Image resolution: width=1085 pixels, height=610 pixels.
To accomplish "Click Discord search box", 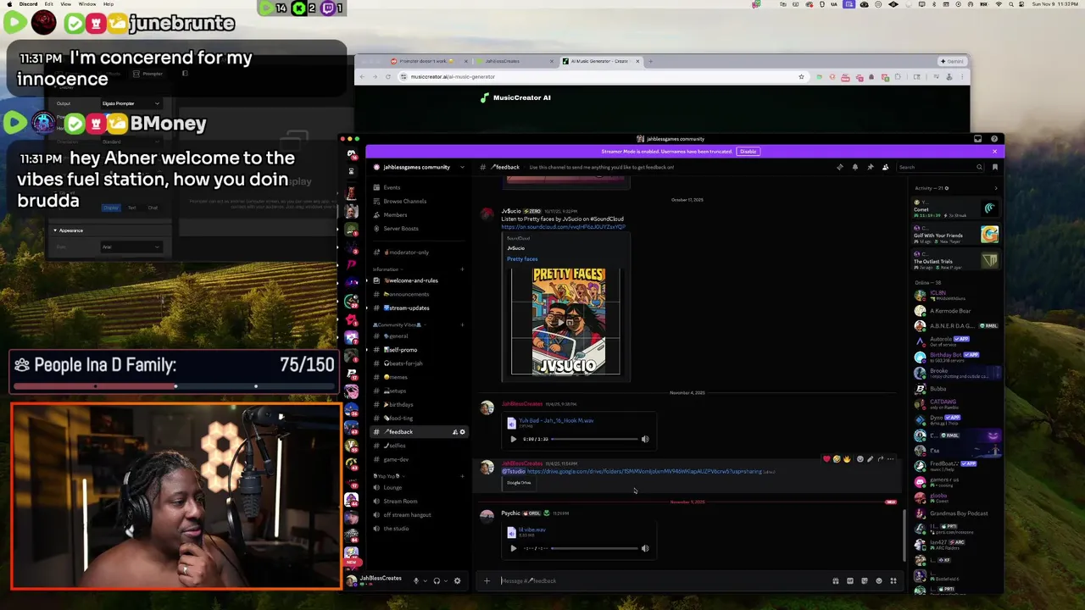I will (941, 167).
